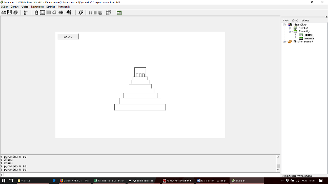Image resolution: width=328 pixels, height=184 pixels.
Task: Click the save floppy disk icon
Action: click(9, 12)
